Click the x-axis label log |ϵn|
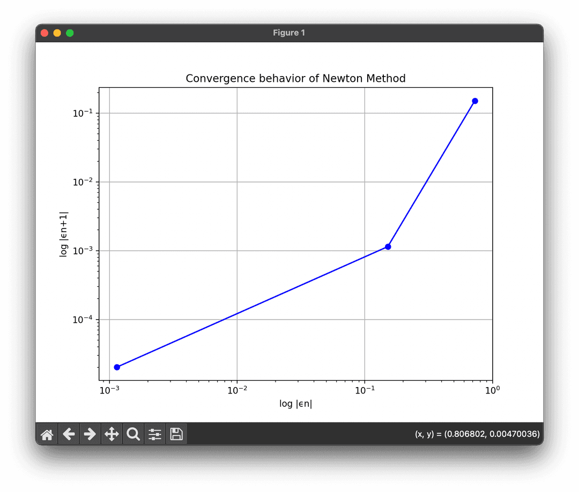 [x=295, y=404]
